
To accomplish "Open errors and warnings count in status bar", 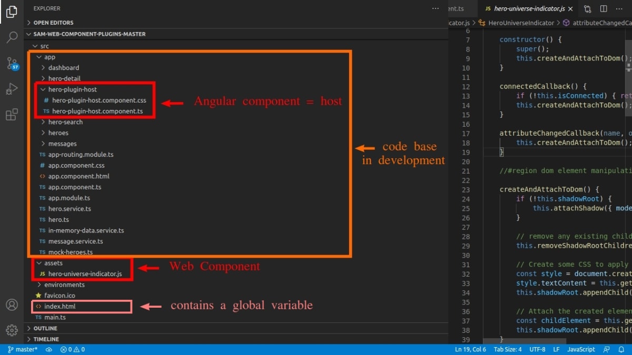I will (73, 349).
